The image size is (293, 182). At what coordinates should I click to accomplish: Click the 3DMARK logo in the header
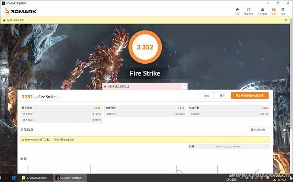20,11
